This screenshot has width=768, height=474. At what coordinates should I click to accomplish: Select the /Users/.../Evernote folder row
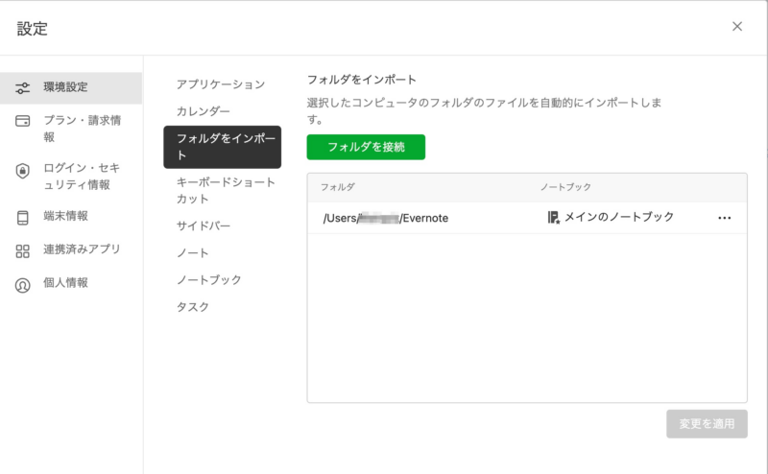[x=432, y=218]
